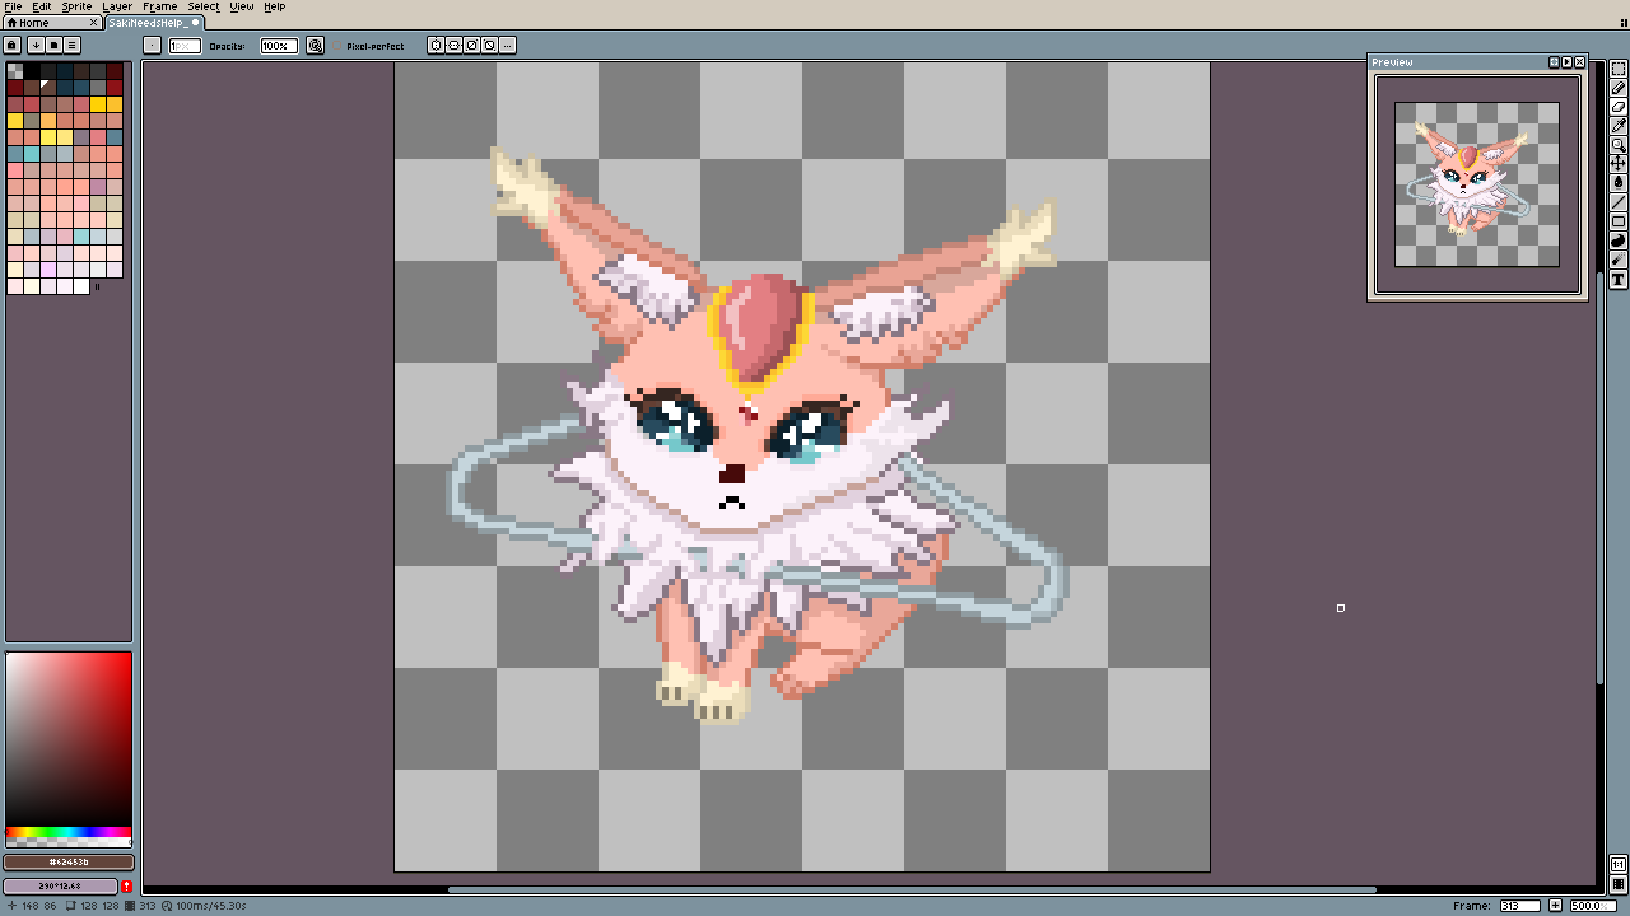Select the Rectangular Marquee tool
The image size is (1630, 916).
pyautogui.click(x=1618, y=69)
